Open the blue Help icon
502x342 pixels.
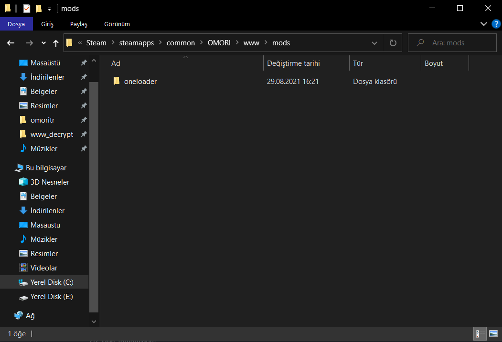click(496, 24)
